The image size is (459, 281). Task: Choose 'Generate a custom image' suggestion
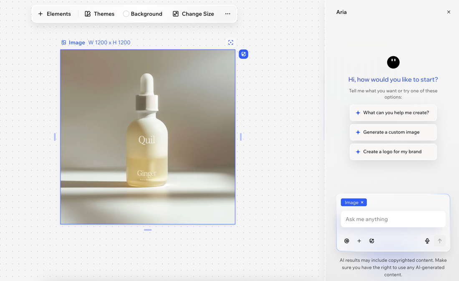click(x=393, y=132)
